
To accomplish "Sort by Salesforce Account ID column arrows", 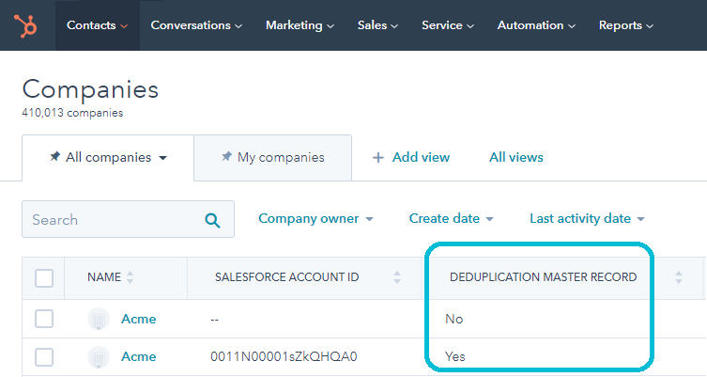I will pos(397,277).
